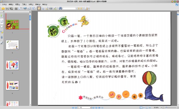Open the page number 2/81 dropdown

click(91, 108)
